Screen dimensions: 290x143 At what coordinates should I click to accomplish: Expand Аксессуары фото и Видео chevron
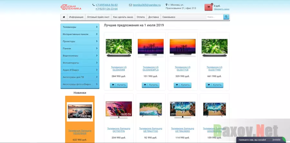(x=97, y=84)
